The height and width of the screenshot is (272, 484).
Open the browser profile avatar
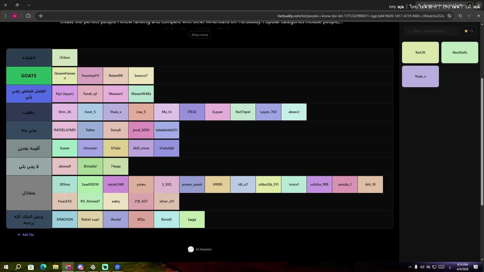click(15, 16)
